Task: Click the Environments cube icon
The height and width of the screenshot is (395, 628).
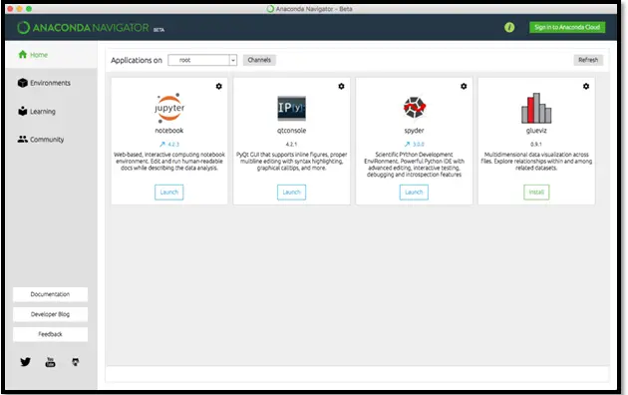Action: pyautogui.click(x=22, y=83)
